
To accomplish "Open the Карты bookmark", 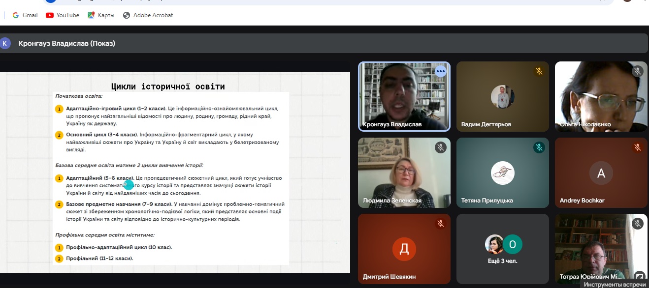I will (101, 15).
